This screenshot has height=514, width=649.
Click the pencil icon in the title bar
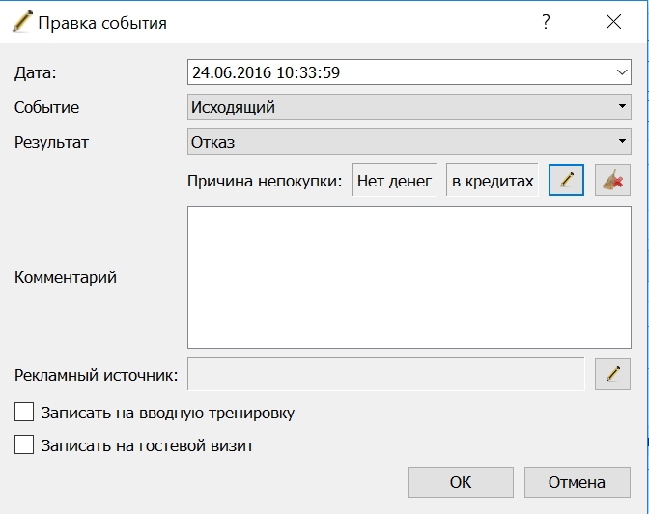click(22, 22)
